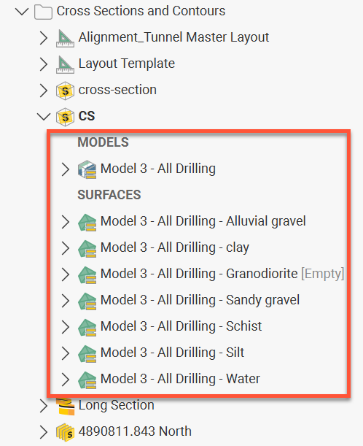This screenshot has width=363, height=446.
Task: Collapse the CS cross section node
Action: (x=44, y=116)
